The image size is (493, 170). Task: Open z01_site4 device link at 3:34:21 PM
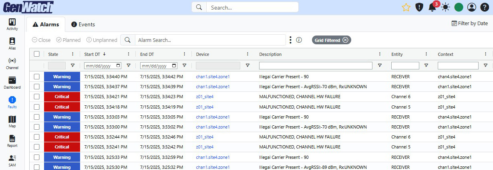205,97
